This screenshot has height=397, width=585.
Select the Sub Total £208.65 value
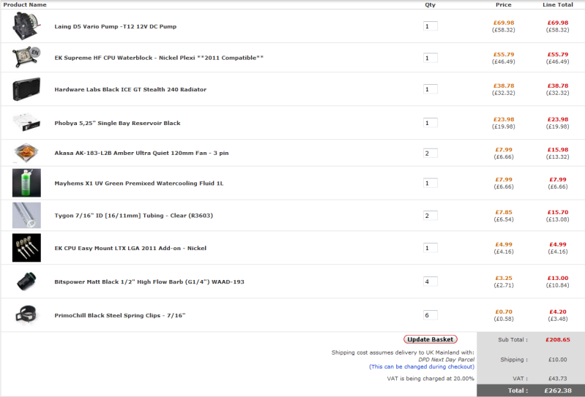pos(558,340)
